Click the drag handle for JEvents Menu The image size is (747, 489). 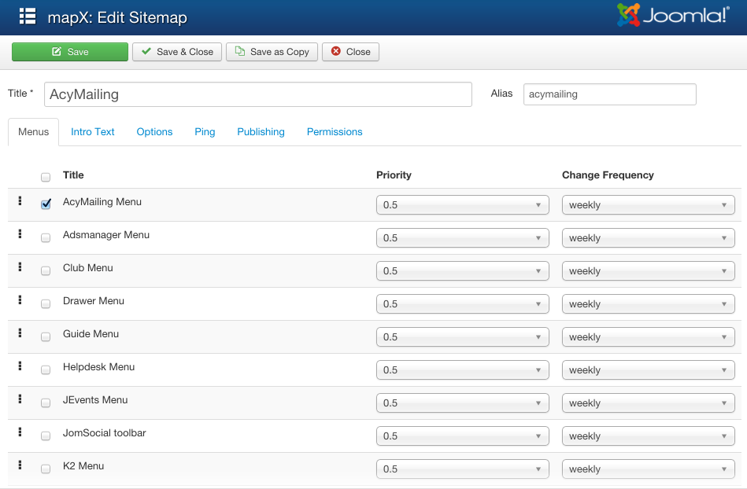coord(20,399)
